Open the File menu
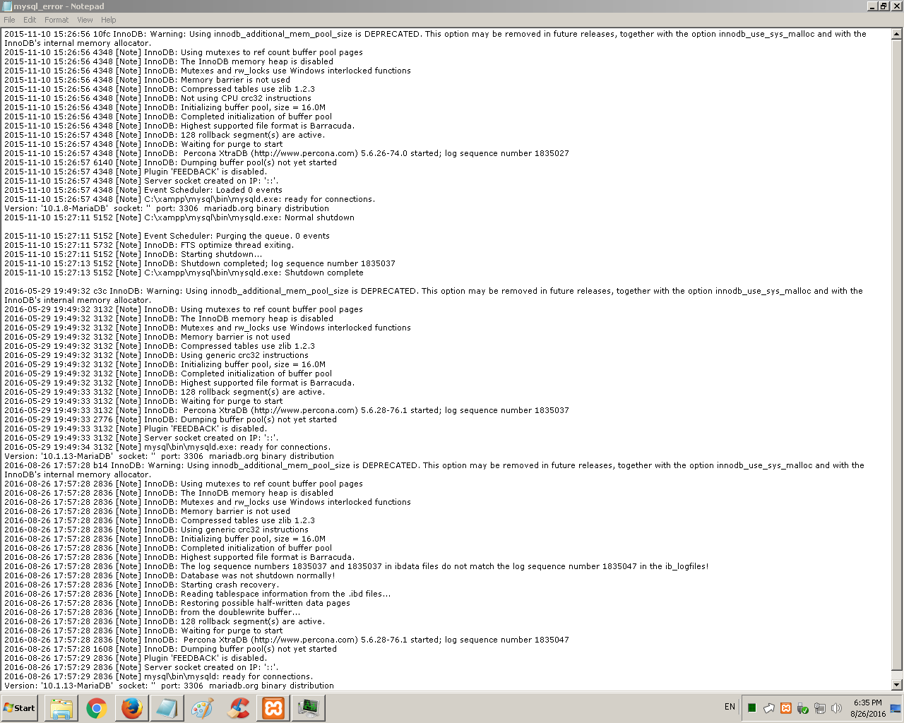This screenshot has width=904, height=723. pyautogui.click(x=9, y=20)
